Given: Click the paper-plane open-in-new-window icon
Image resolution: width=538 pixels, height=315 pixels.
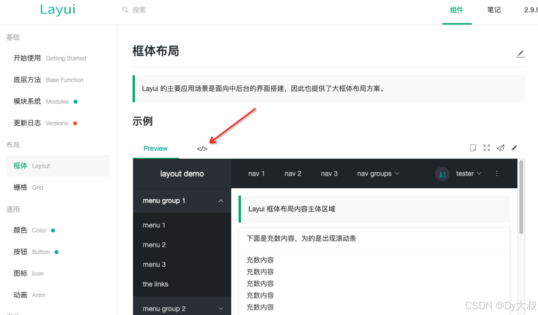Looking at the screenshot, I should (x=500, y=148).
